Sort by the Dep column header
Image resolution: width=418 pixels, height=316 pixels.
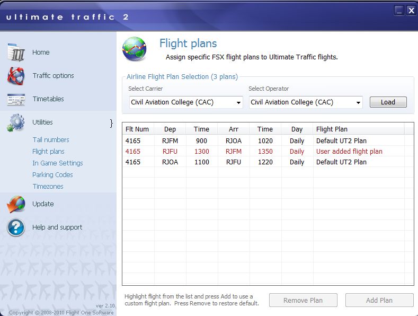pyautogui.click(x=170, y=129)
